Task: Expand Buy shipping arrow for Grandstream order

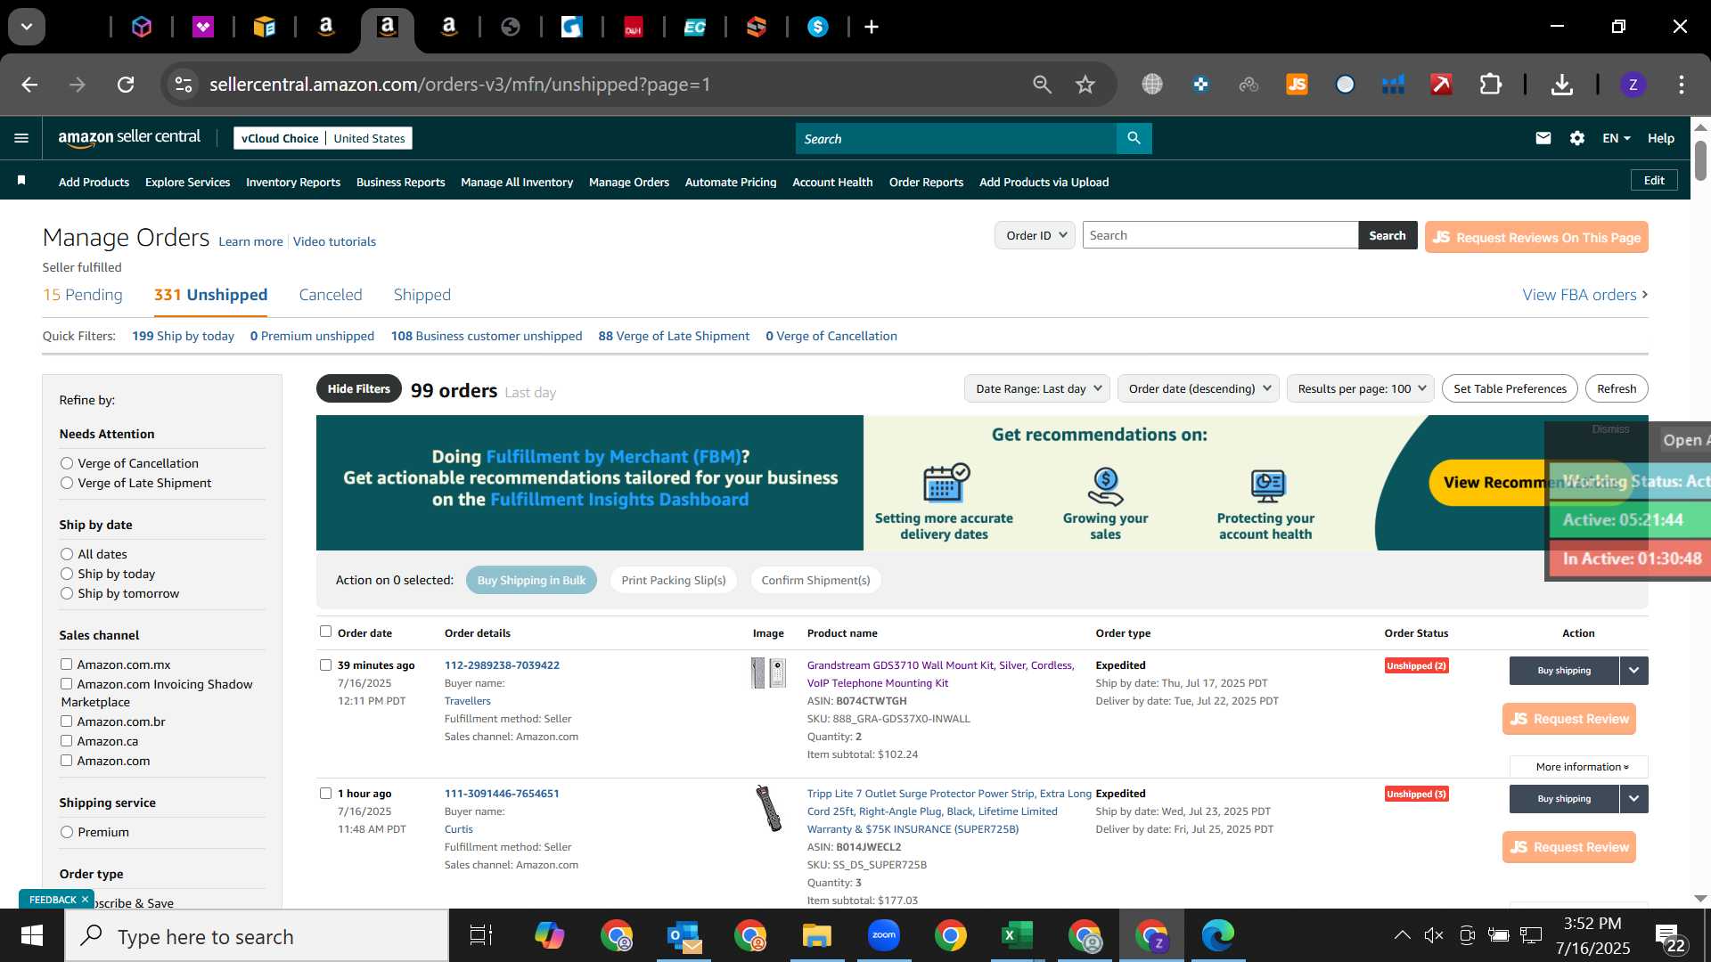Action: [x=1633, y=671]
